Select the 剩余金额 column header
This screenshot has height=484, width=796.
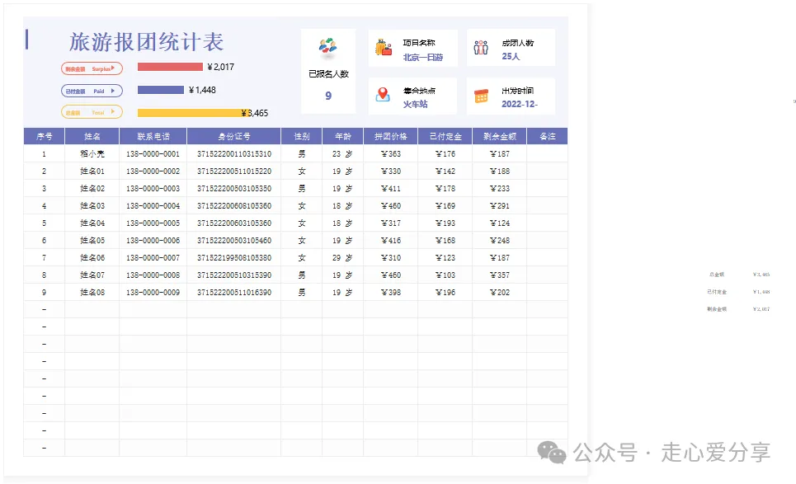click(500, 137)
